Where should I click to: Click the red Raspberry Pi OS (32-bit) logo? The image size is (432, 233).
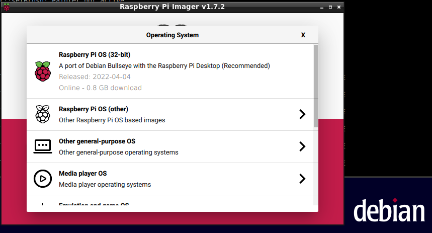43,71
